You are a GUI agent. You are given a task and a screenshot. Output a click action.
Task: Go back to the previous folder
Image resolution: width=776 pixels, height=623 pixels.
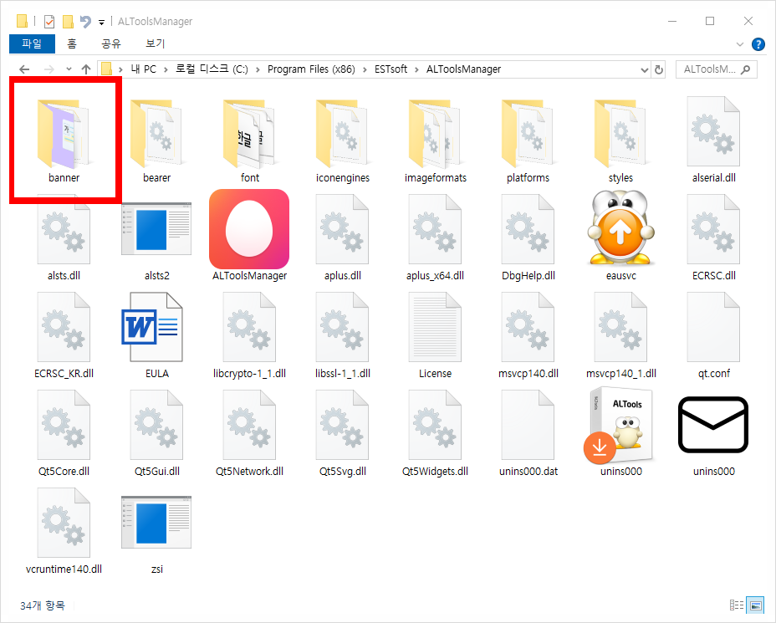pyautogui.click(x=24, y=69)
